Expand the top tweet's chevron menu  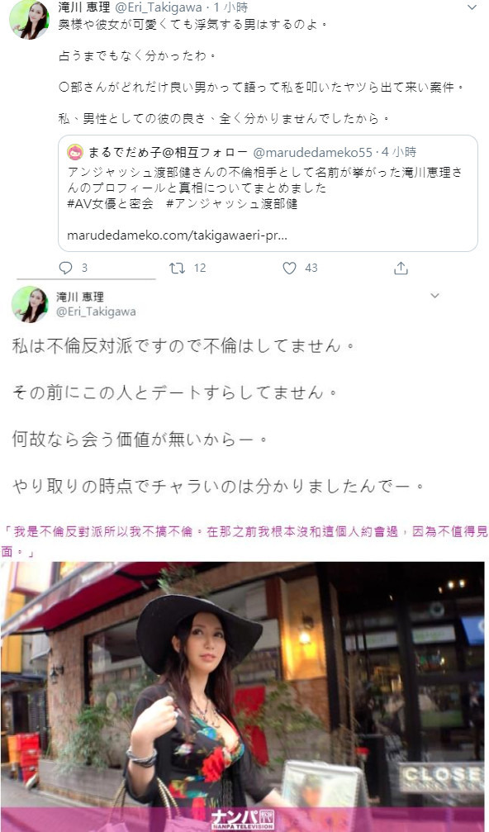coord(472,7)
